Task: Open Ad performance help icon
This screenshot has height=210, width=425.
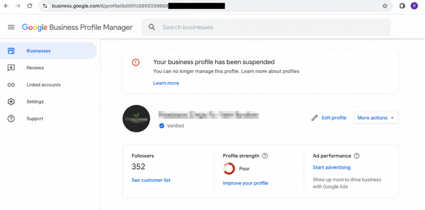Action: coord(357,156)
